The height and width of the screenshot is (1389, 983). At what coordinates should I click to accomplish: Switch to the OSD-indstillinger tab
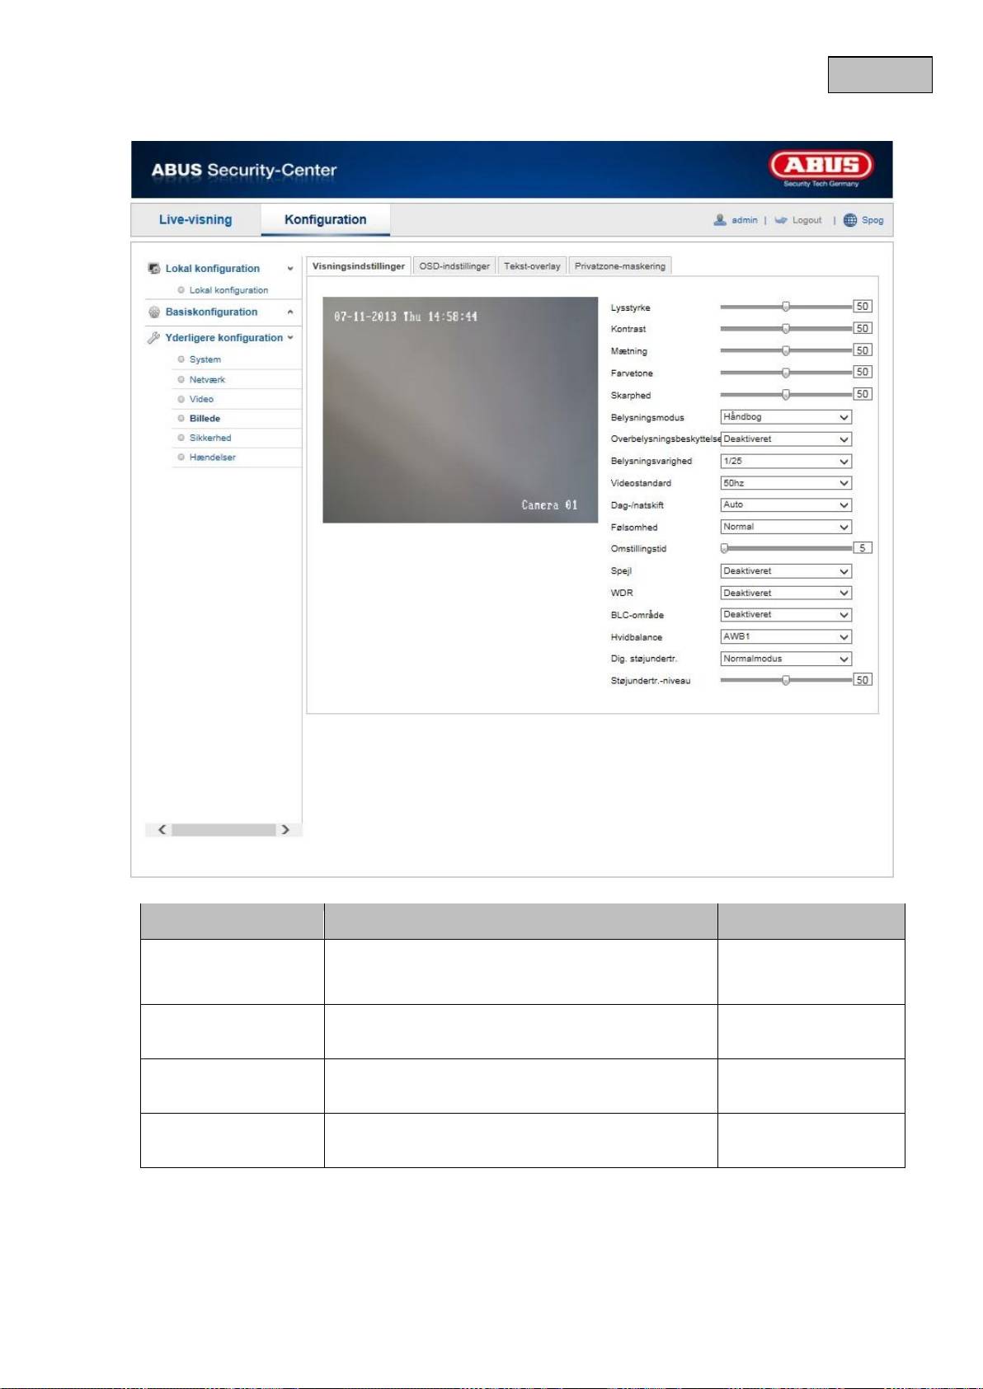(454, 266)
